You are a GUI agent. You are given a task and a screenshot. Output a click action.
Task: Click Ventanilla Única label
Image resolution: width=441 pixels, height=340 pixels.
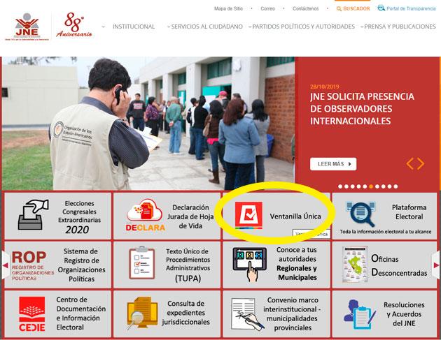click(295, 216)
